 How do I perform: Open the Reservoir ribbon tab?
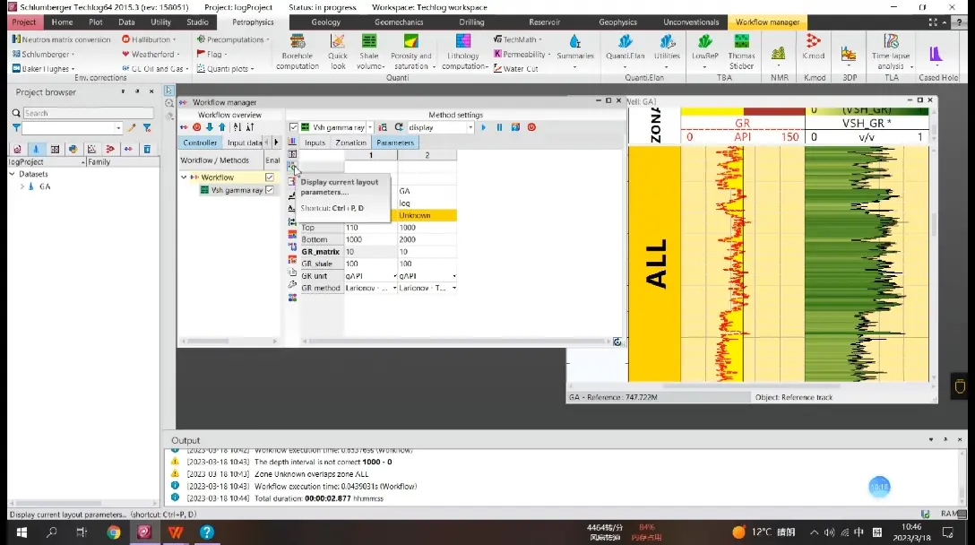(x=544, y=22)
